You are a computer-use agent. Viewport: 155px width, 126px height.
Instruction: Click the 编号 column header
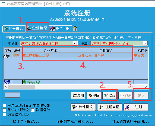pyautogui.click(x=17, y=51)
